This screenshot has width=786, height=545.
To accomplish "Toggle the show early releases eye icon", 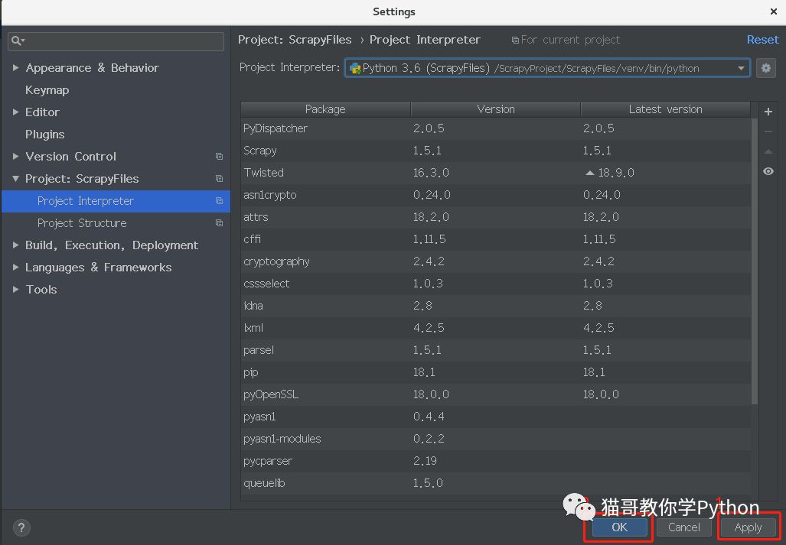I will click(768, 172).
